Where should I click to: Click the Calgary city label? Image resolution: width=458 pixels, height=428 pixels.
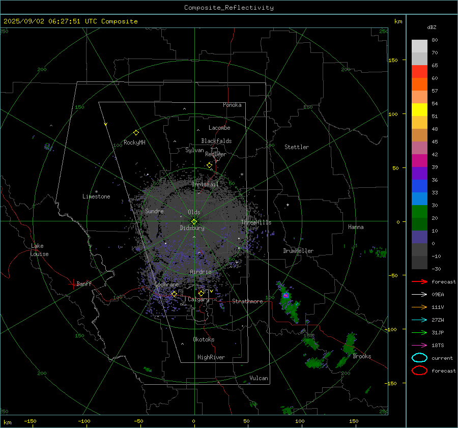click(198, 299)
